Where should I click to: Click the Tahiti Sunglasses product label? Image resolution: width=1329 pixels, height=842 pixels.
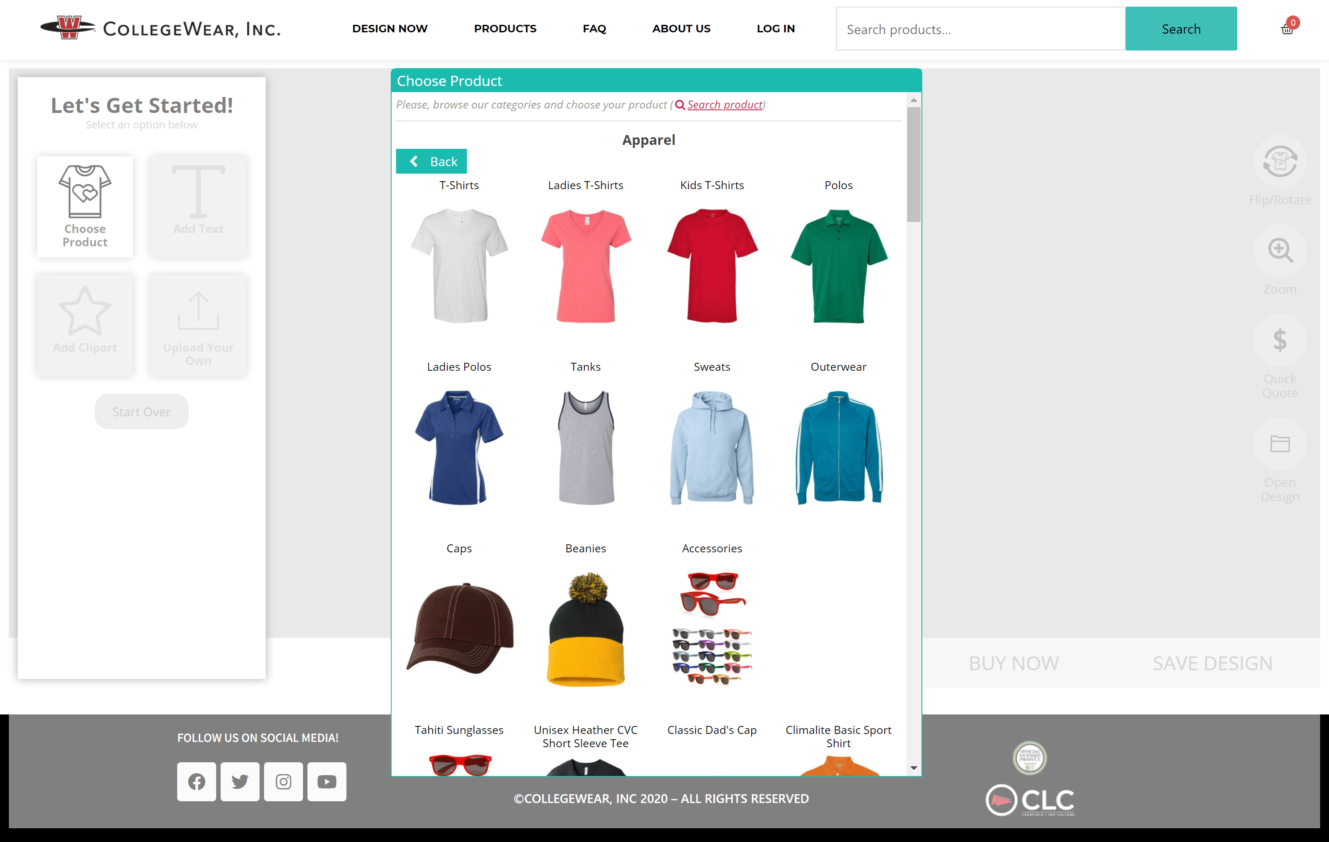(x=459, y=729)
